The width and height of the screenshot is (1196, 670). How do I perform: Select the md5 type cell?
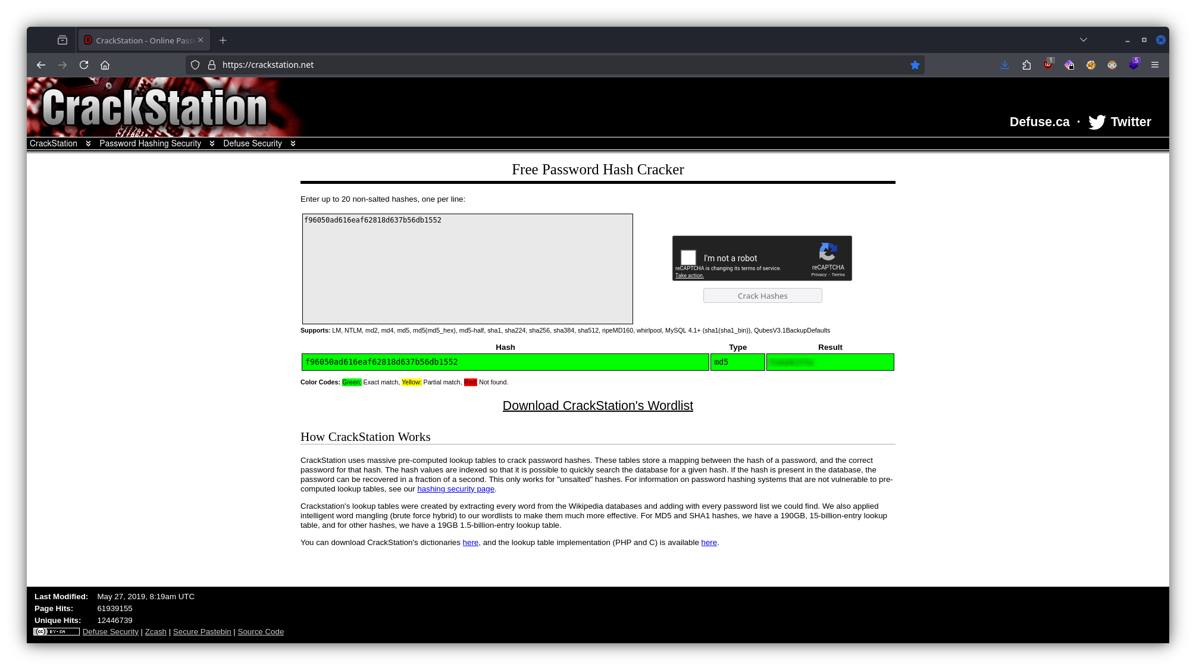[x=738, y=362]
